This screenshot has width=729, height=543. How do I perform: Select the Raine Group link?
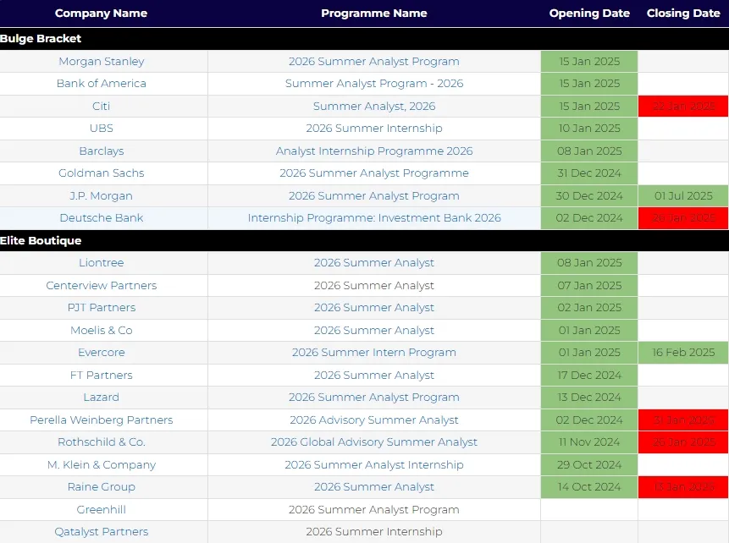(x=102, y=487)
